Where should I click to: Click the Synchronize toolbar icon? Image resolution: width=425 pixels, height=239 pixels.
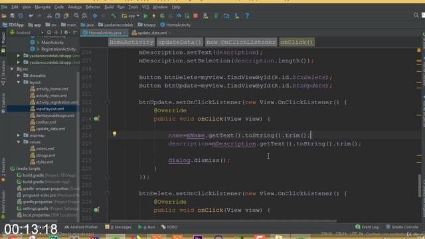(x=21, y=16)
